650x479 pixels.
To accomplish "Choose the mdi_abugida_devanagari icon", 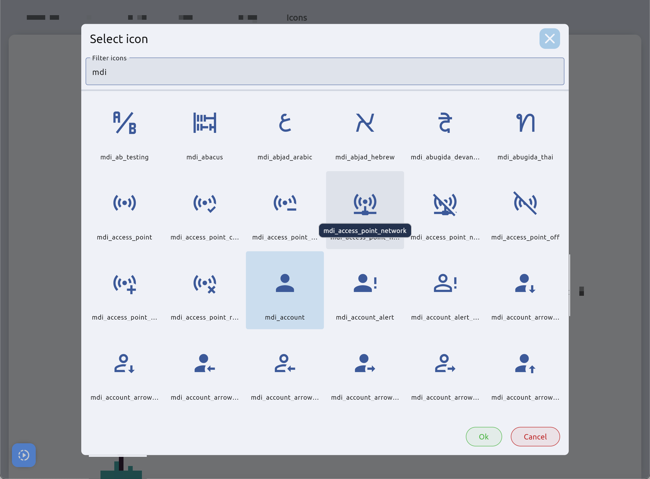I will pos(445,130).
